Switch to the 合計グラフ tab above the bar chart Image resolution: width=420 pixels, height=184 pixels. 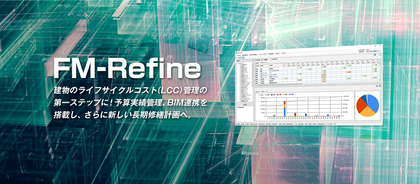pos(257,92)
